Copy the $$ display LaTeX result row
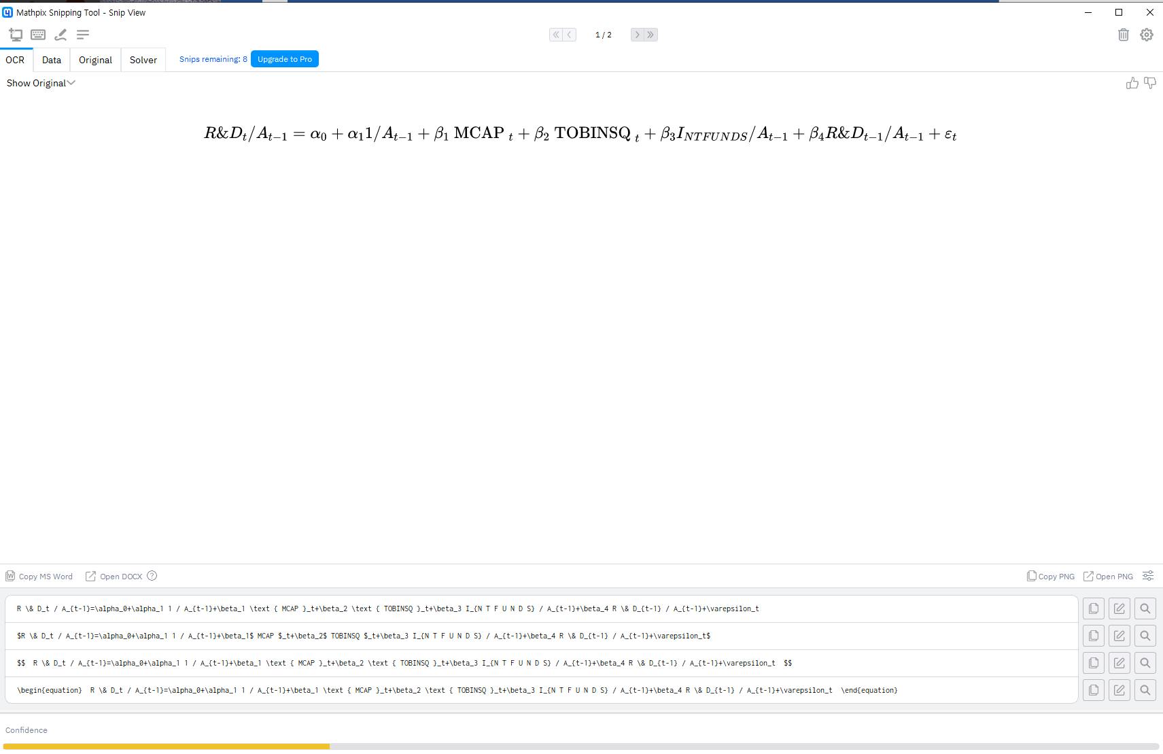Viewport: 1163px width, 754px height. coord(1094,663)
